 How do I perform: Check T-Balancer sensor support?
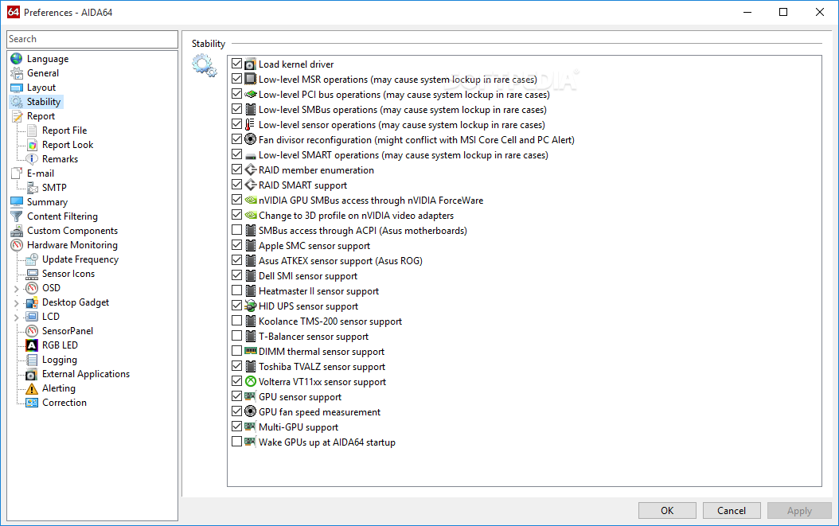point(236,336)
